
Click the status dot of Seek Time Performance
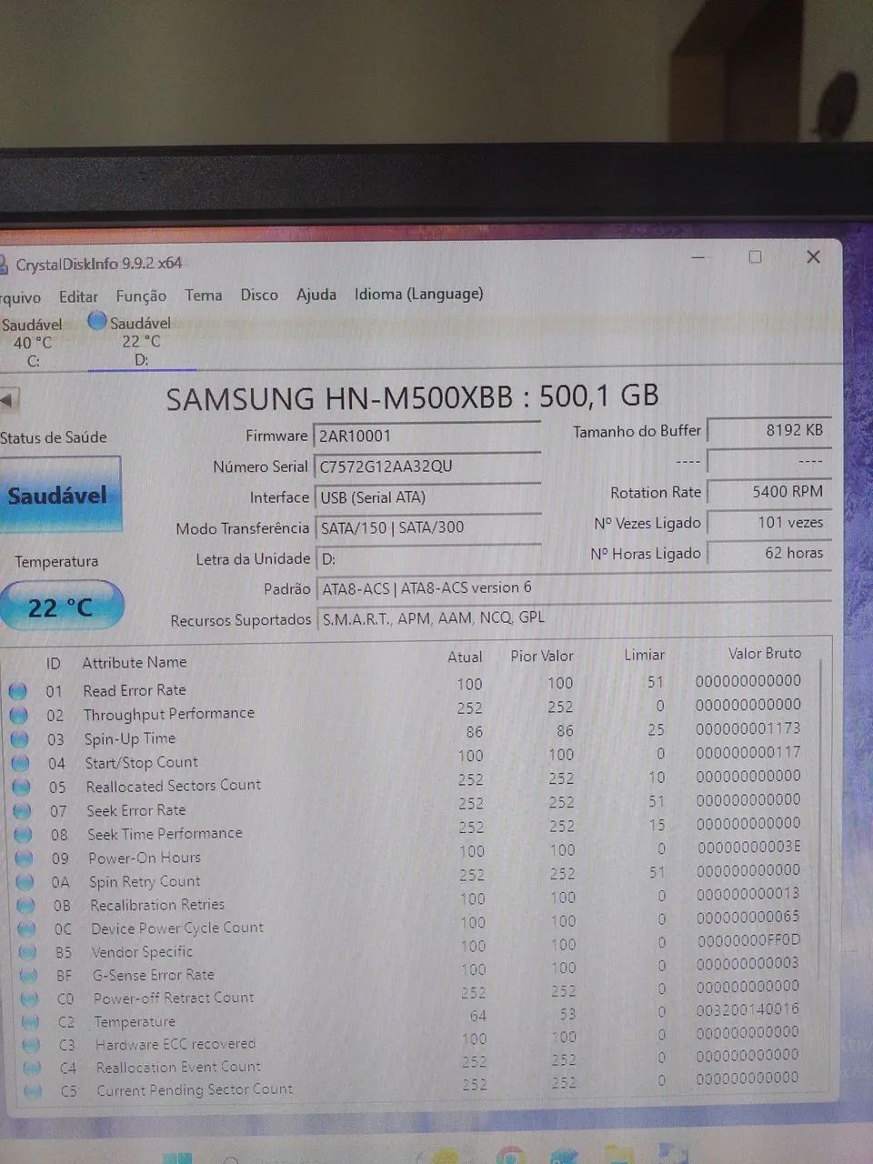point(23,834)
